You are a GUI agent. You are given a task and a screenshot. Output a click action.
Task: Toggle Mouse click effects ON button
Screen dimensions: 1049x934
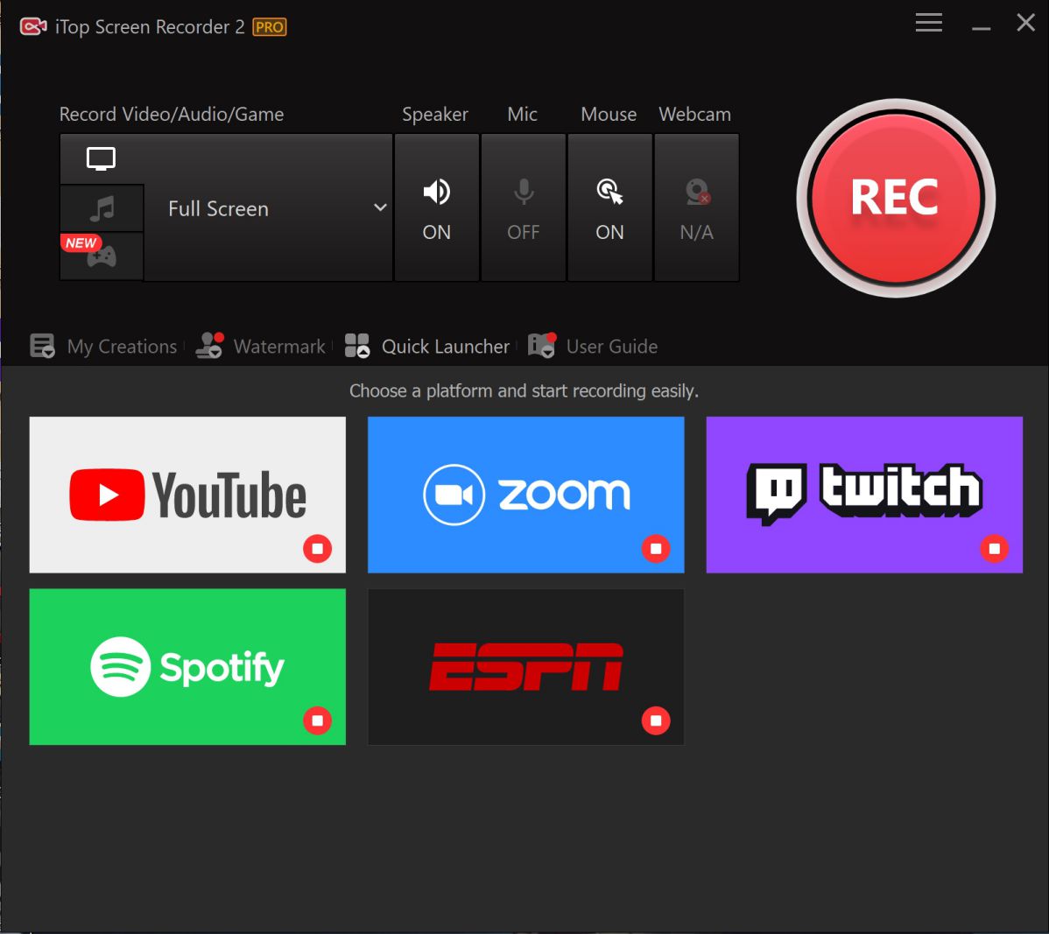(x=609, y=207)
